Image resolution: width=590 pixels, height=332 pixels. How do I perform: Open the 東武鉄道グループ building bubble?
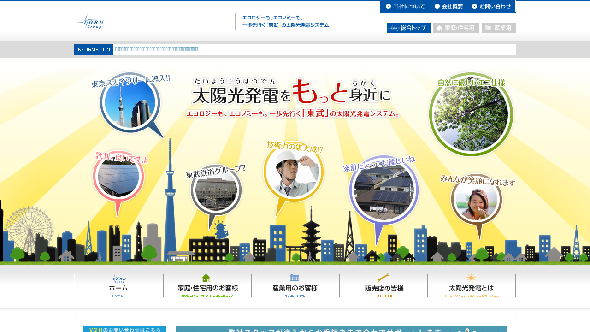click(x=216, y=190)
